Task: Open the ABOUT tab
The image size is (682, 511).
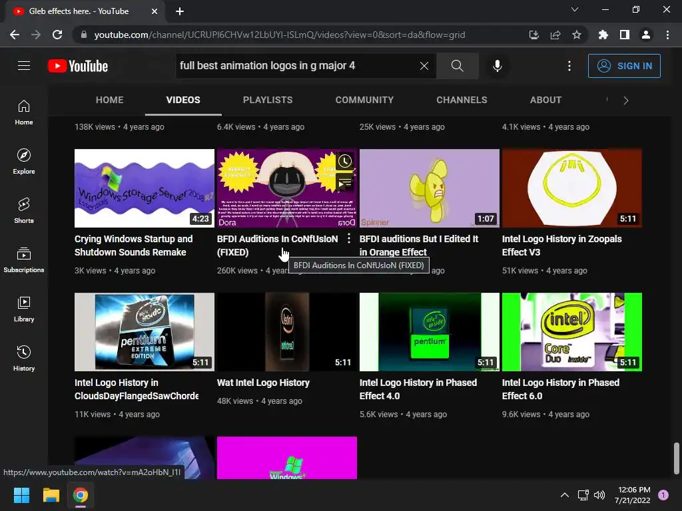Action: (x=545, y=100)
